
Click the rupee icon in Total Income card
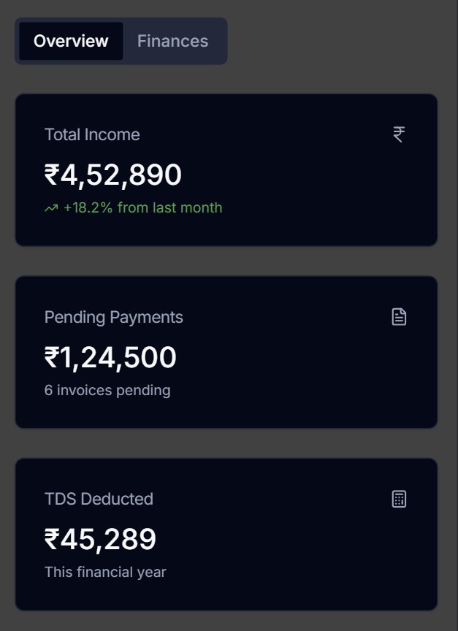(399, 134)
